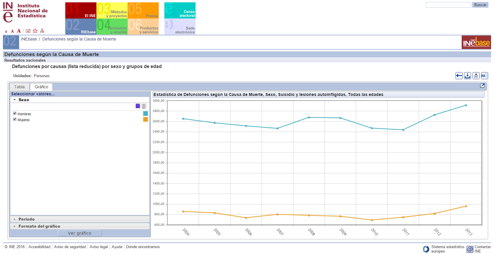494x254 pixels.
Task: Toggle the Mujeres checkbox
Action: pos(15,119)
